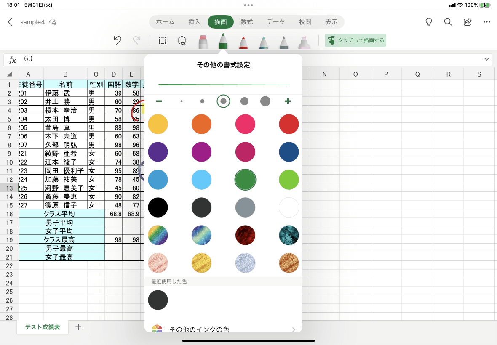The image size is (497, 345).
Task: Pick the ocean teal texture ink
Action: [x=289, y=235]
